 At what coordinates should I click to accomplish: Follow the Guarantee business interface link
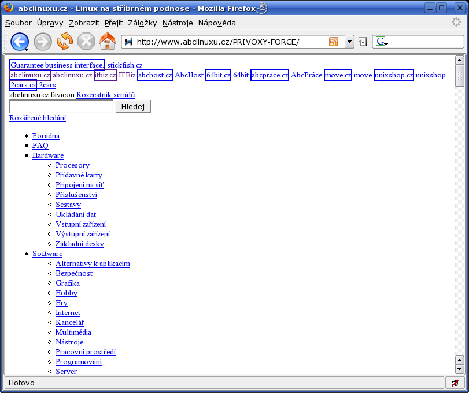click(x=57, y=65)
